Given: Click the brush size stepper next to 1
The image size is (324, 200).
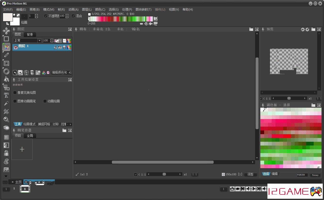Looking at the screenshot, I should pyautogui.click(x=37, y=16).
